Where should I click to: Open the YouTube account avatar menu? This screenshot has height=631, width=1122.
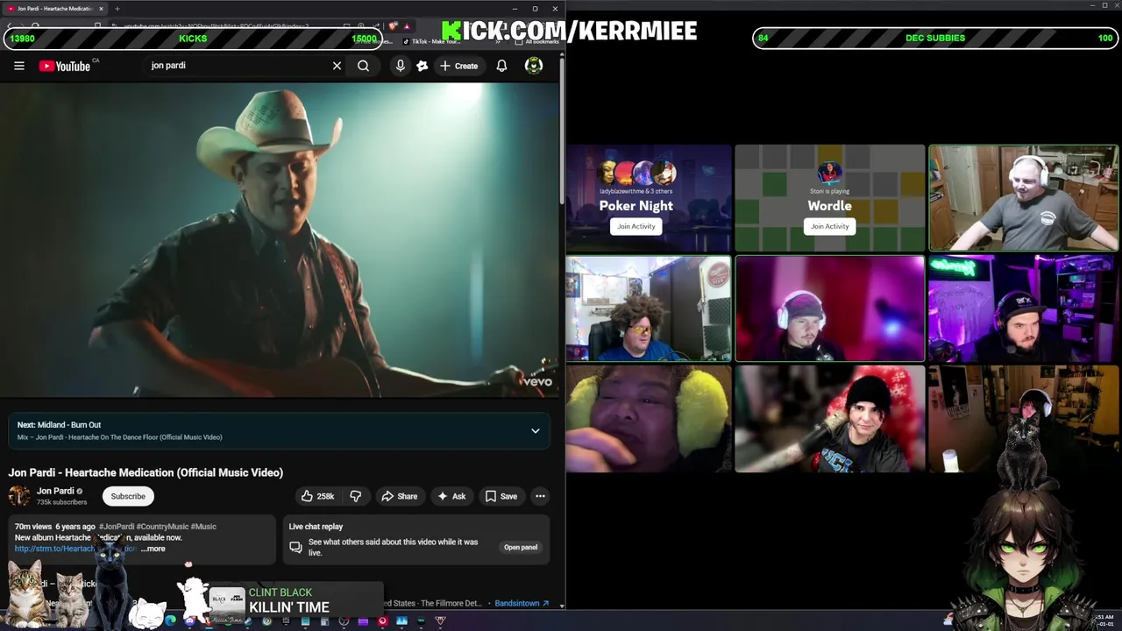[534, 66]
